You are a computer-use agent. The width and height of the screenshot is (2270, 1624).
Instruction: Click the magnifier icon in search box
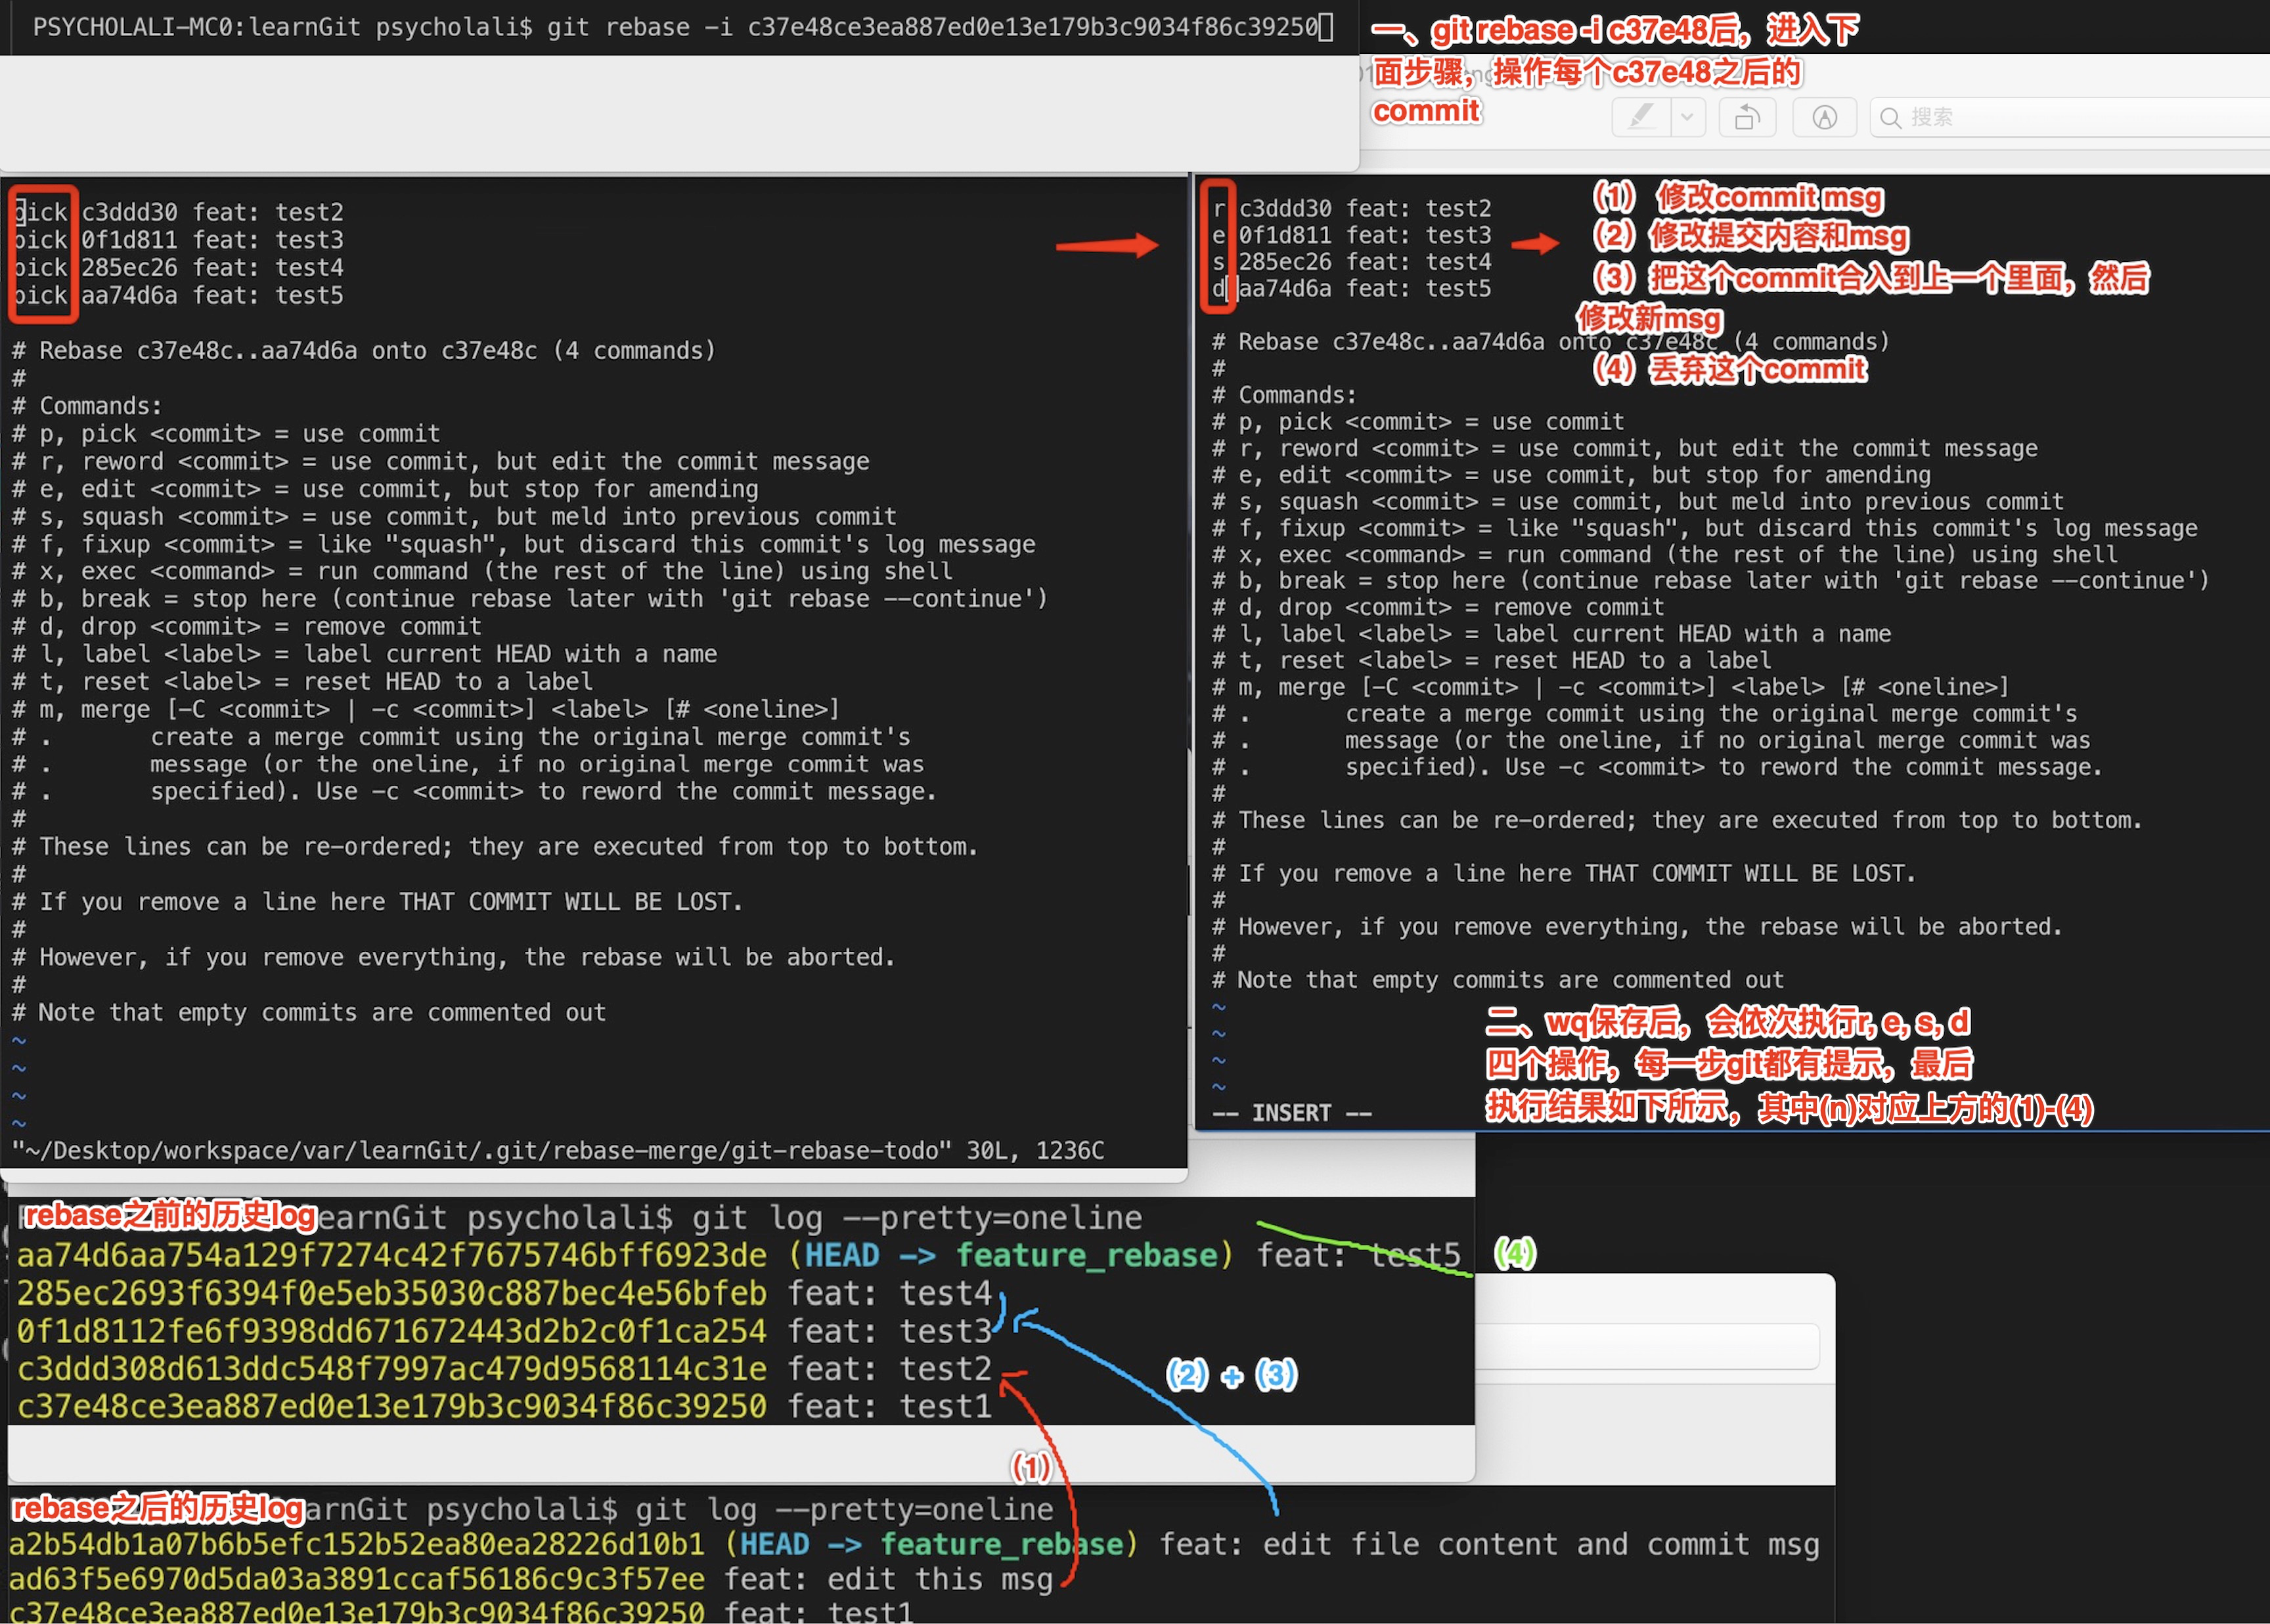click(1890, 118)
